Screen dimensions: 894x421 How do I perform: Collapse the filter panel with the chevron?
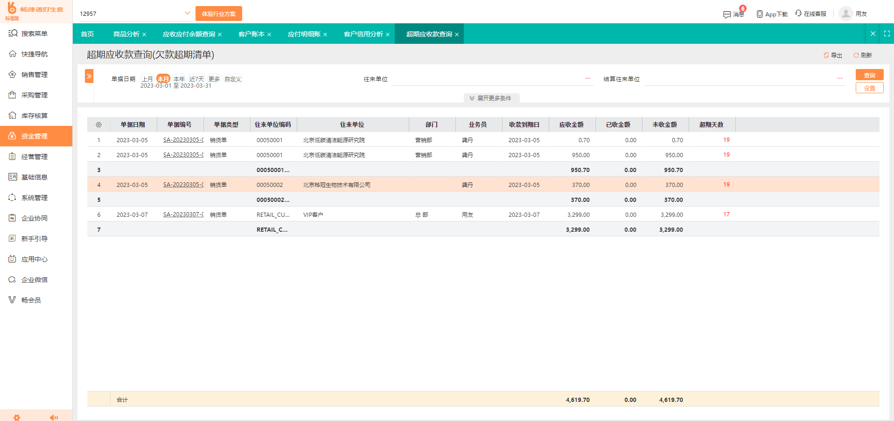(x=89, y=76)
